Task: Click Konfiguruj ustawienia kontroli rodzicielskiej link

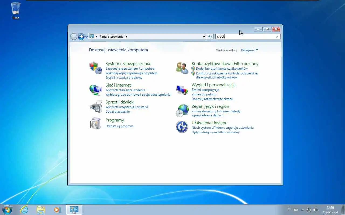Action: coord(227,75)
